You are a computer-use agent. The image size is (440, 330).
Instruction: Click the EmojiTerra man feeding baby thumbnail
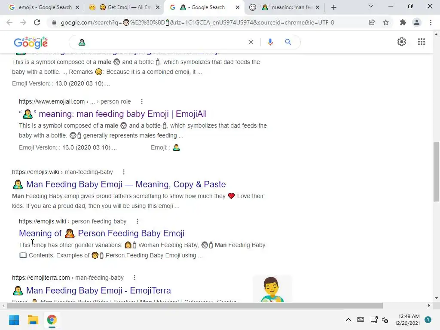click(x=272, y=289)
